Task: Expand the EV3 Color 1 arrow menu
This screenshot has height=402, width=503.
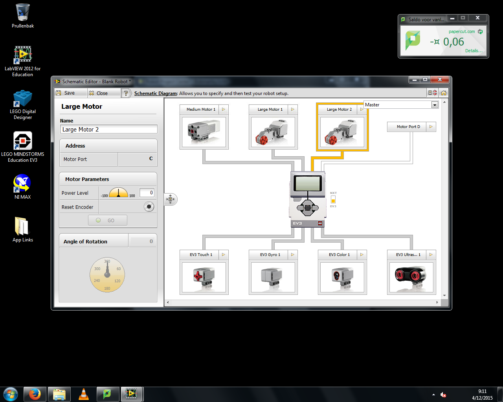Action: [x=362, y=255]
